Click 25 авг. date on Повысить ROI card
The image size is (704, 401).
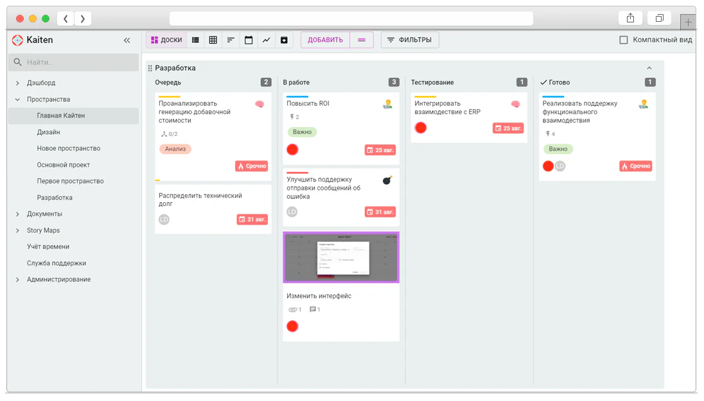(x=380, y=150)
